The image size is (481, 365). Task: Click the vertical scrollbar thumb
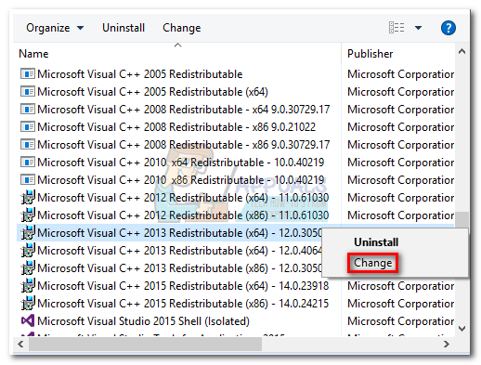tap(461, 220)
